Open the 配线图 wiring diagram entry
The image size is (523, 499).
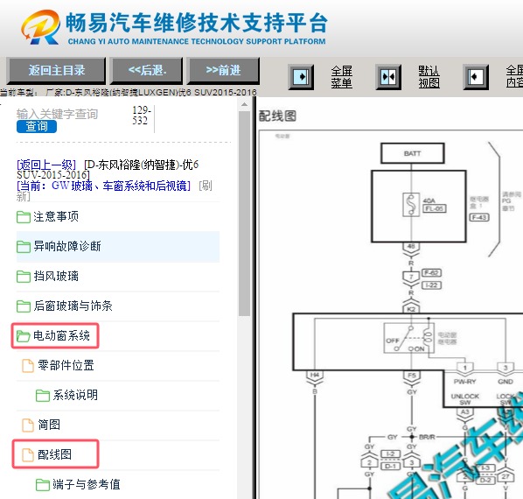click(x=54, y=454)
